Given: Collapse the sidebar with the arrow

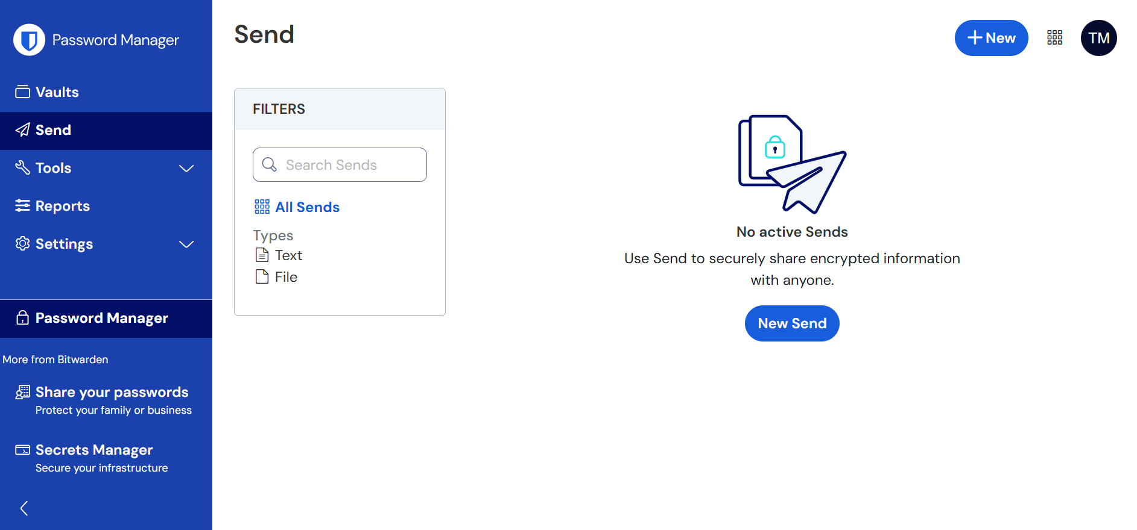Looking at the screenshot, I should click(x=24, y=508).
